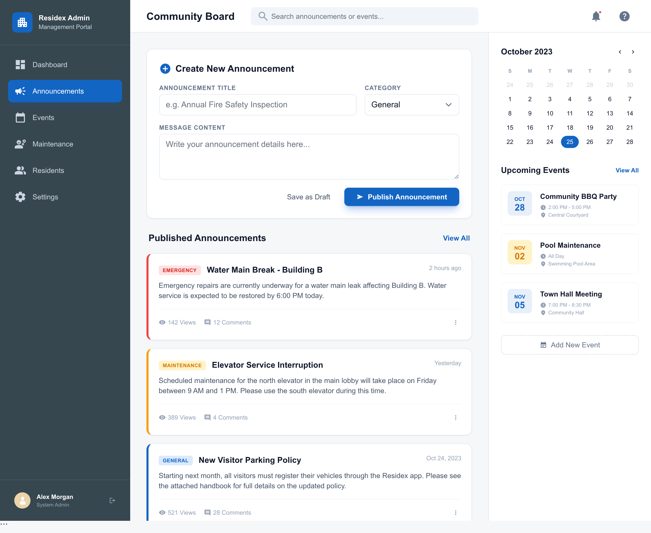Screen dimensions: 651x533
Task: Open more options on Water Main Break post
Action: pos(455,322)
